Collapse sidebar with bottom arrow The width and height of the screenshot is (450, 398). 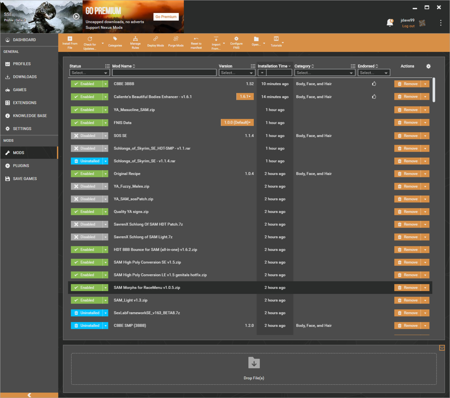click(x=29, y=395)
